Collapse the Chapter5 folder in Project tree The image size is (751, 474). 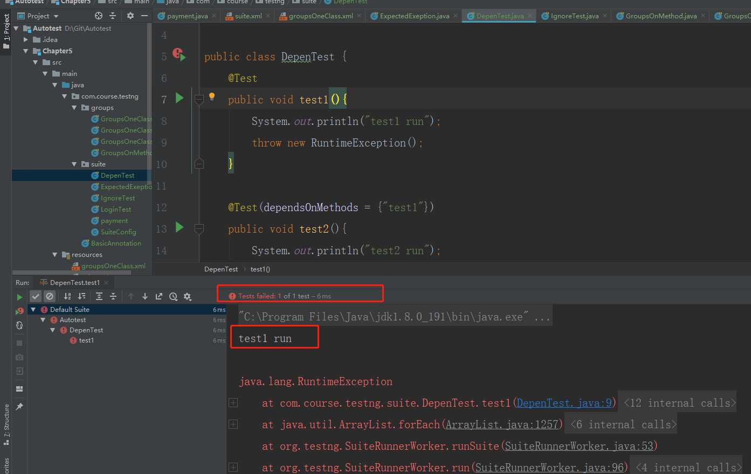(x=26, y=51)
